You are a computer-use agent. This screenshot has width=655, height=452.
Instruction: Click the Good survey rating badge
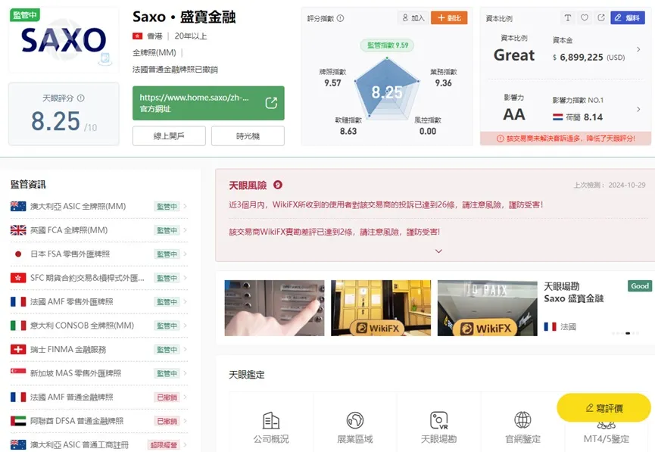pyautogui.click(x=640, y=285)
